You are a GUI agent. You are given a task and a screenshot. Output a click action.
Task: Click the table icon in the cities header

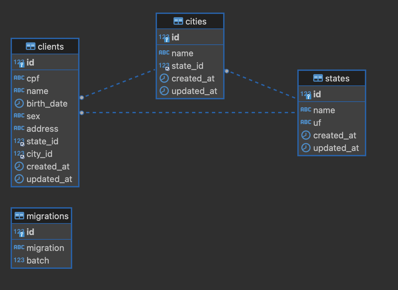pyautogui.click(x=178, y=21)
